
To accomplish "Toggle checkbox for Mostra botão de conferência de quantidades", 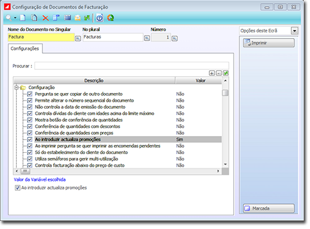I will point(30,120).
